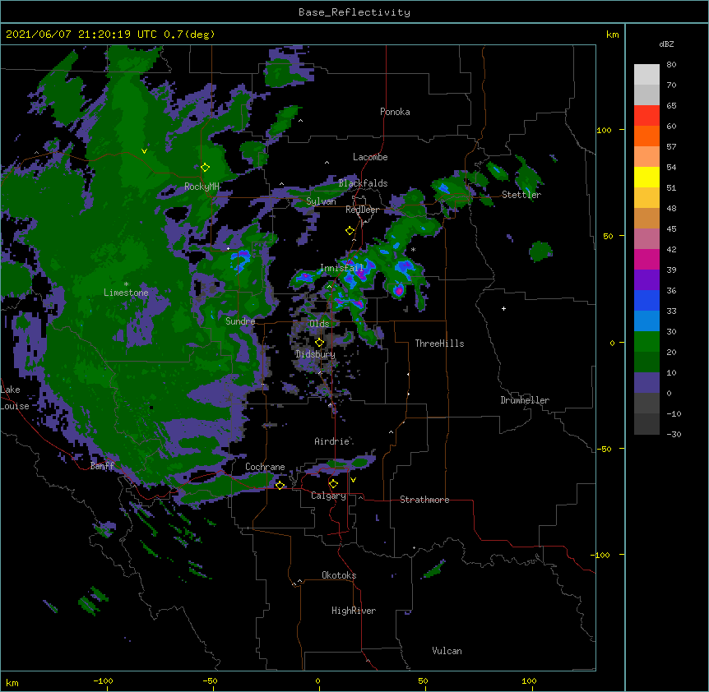Click the yellow V marker northeast of Calgary
The image size is (709, 692).
point(353,480)
